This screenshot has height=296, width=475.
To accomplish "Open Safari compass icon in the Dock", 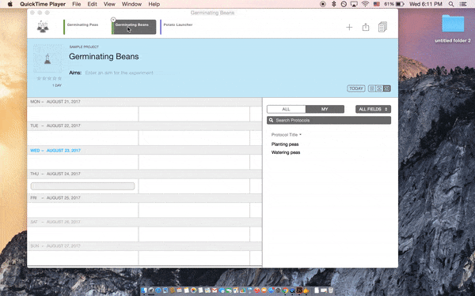I will (x=158, y=290).
